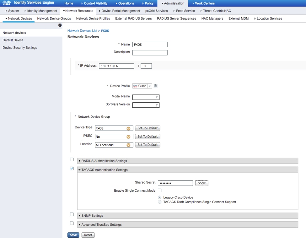Open Device Type FXOS orange dropdown arrow
306x238 pixels.
(128, 128)
